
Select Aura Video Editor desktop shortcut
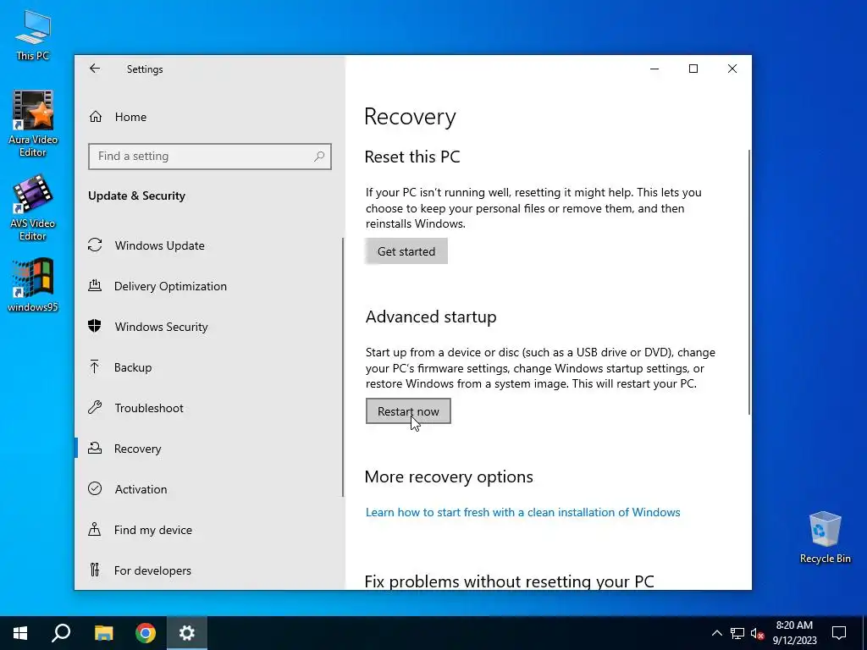point(33,124)
